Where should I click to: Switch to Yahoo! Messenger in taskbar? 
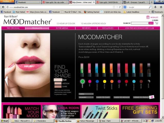coord(87,121)
